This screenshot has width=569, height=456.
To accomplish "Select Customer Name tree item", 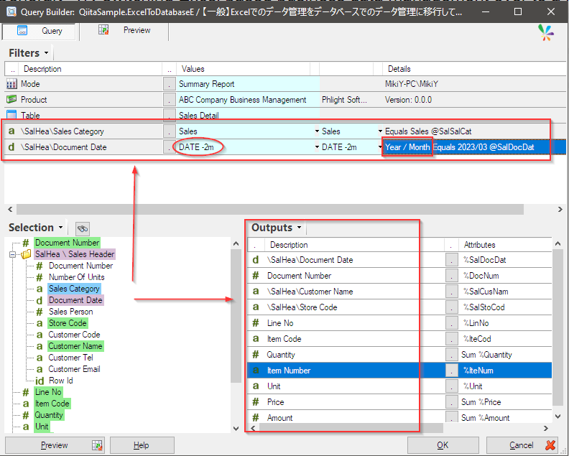I will click(75, 346).
